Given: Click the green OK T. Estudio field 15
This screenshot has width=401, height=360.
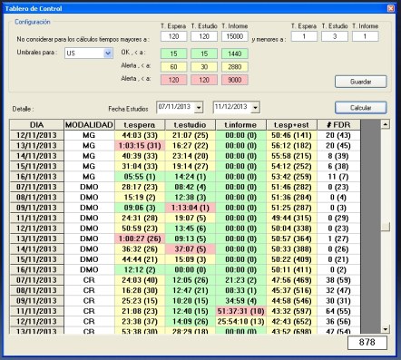Looking at the screenshot, I should 204,54.
